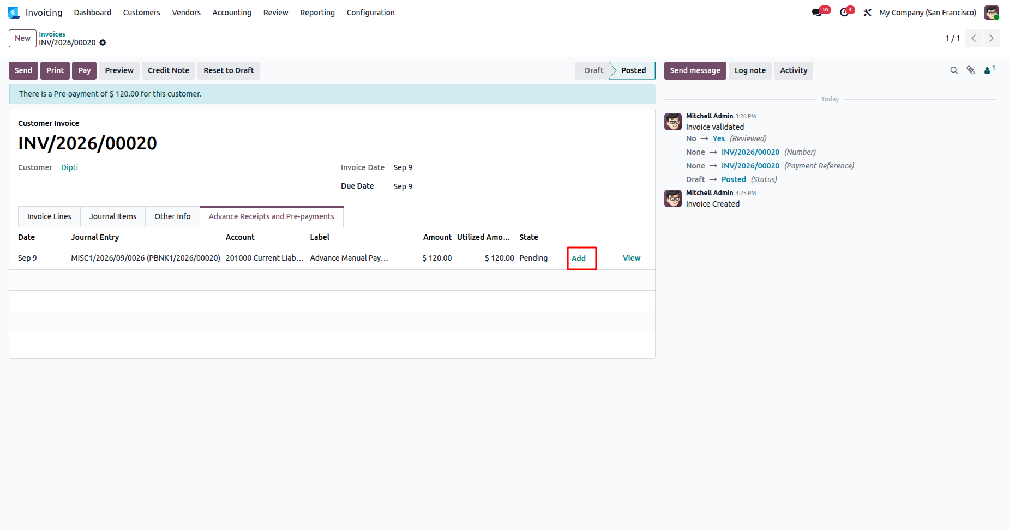Select the Draft status stage

tap(593, 70)
